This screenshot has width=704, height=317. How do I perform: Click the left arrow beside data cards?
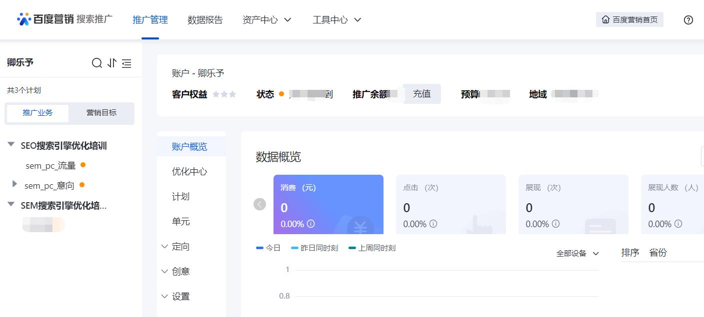[x=260, y=204]
